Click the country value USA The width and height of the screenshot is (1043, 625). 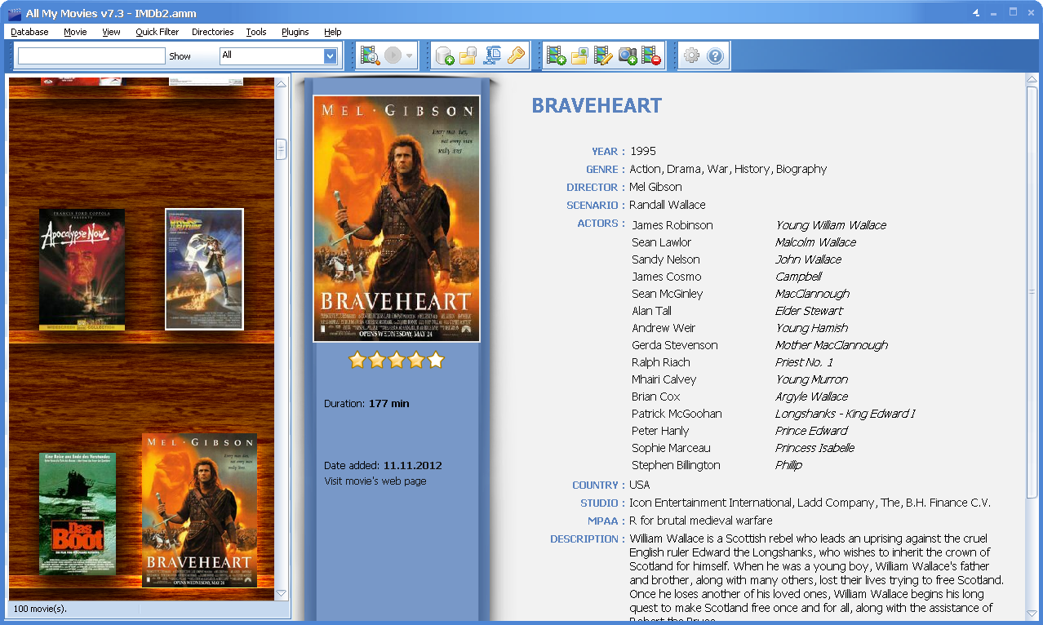(x=640, y=485)
